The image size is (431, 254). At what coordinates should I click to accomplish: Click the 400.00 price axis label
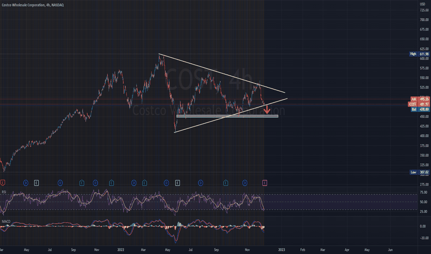click(x=424, y=136)
